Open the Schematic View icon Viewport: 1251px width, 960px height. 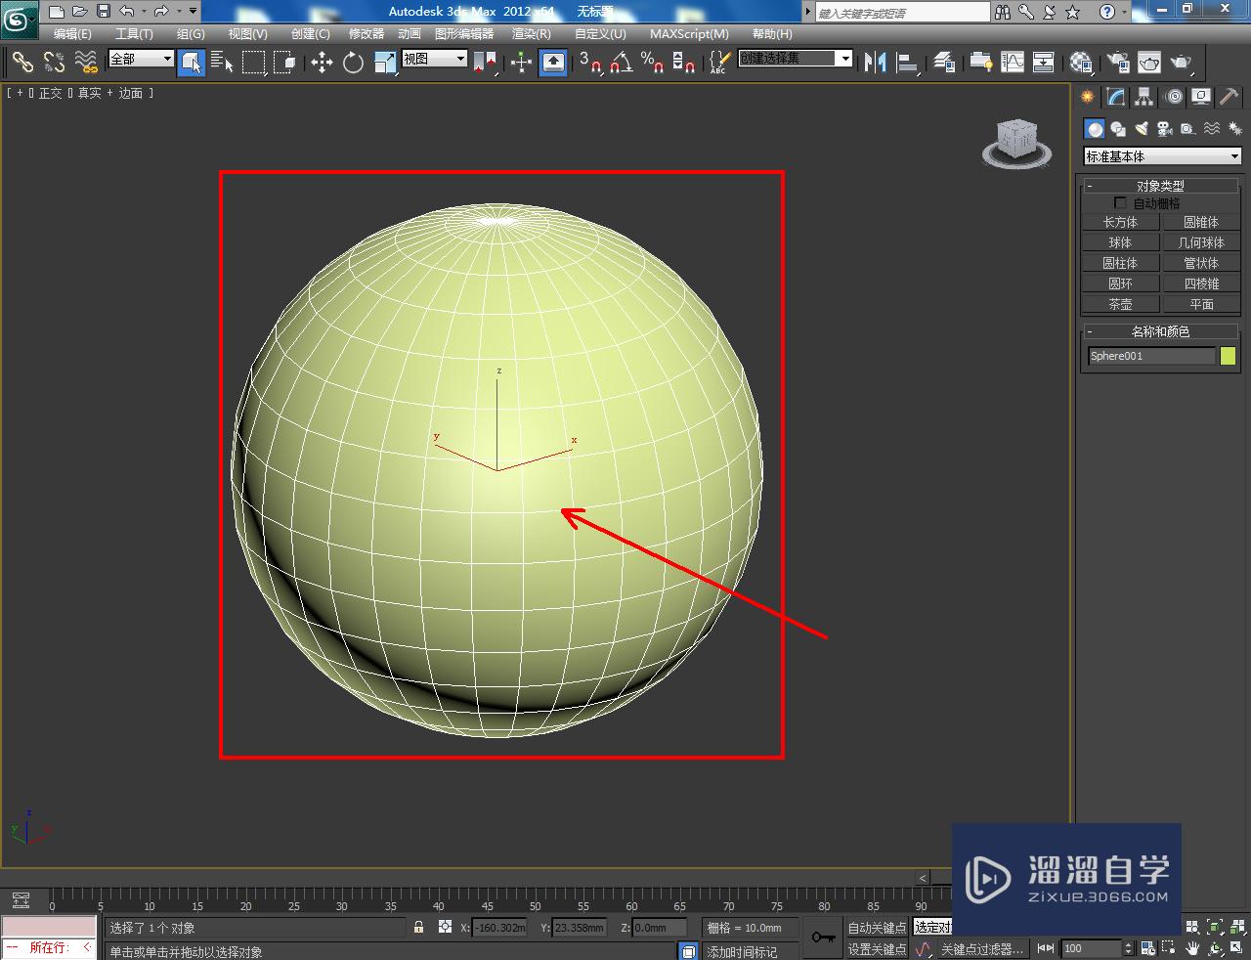pos(1044,63)
